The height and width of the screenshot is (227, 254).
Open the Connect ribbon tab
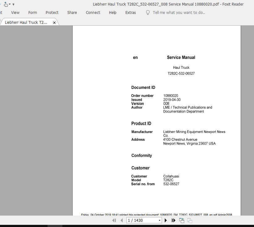[x=93, y=13]
